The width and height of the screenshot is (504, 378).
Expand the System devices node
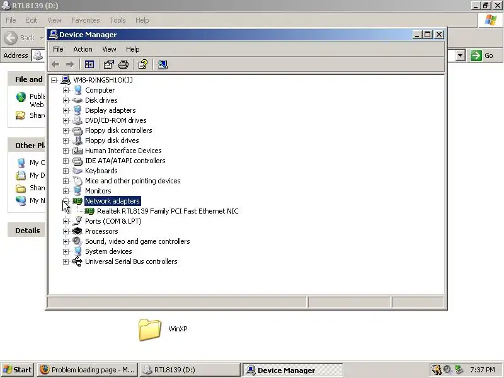tap(66, 251)
